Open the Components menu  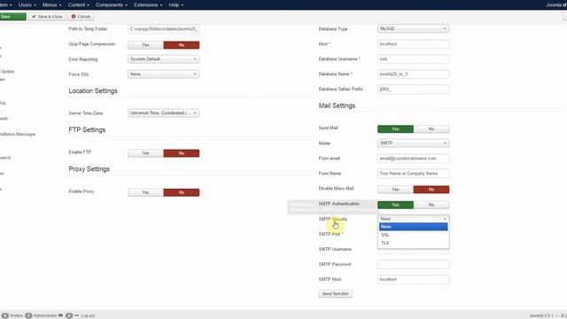(x=112, y=4)
